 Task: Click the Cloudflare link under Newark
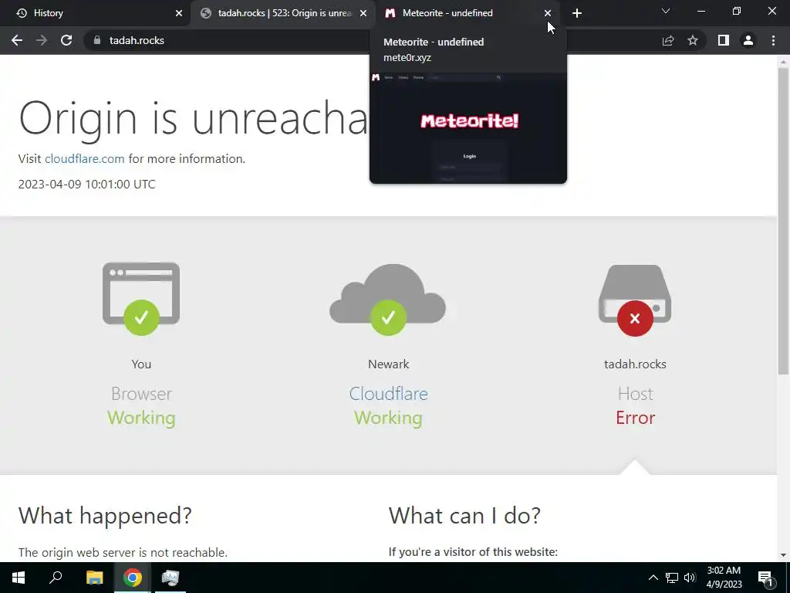389,394
